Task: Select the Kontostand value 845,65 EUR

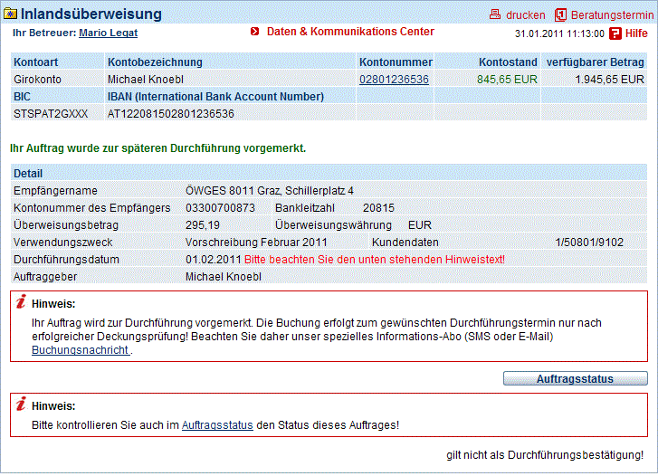Action: 507,80
